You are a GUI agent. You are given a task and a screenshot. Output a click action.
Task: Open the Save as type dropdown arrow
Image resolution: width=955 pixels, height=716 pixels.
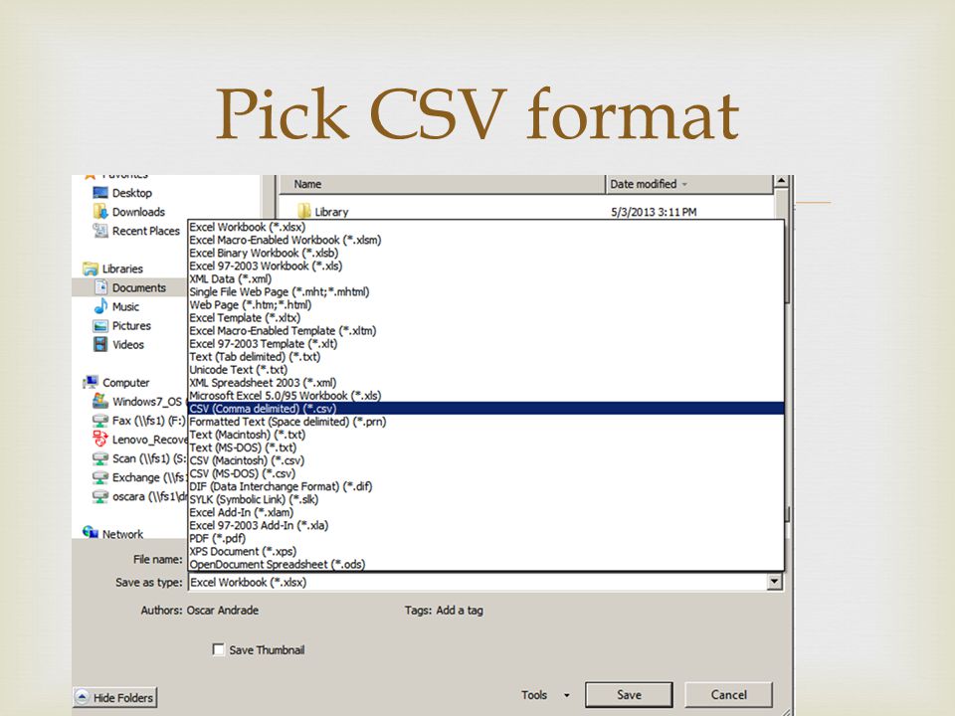coord(774,582)
